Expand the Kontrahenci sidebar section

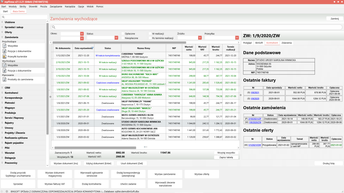pyautogui.click(x=11, y=93)
